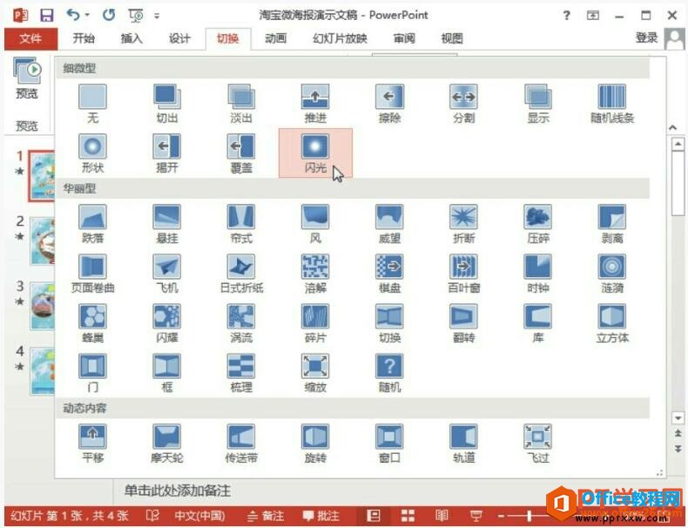The width and height of the screenshot is (688, 528).
Task: Apply the 淡出 fade transition
Action: pyautogui.click(x=241, y=104)
